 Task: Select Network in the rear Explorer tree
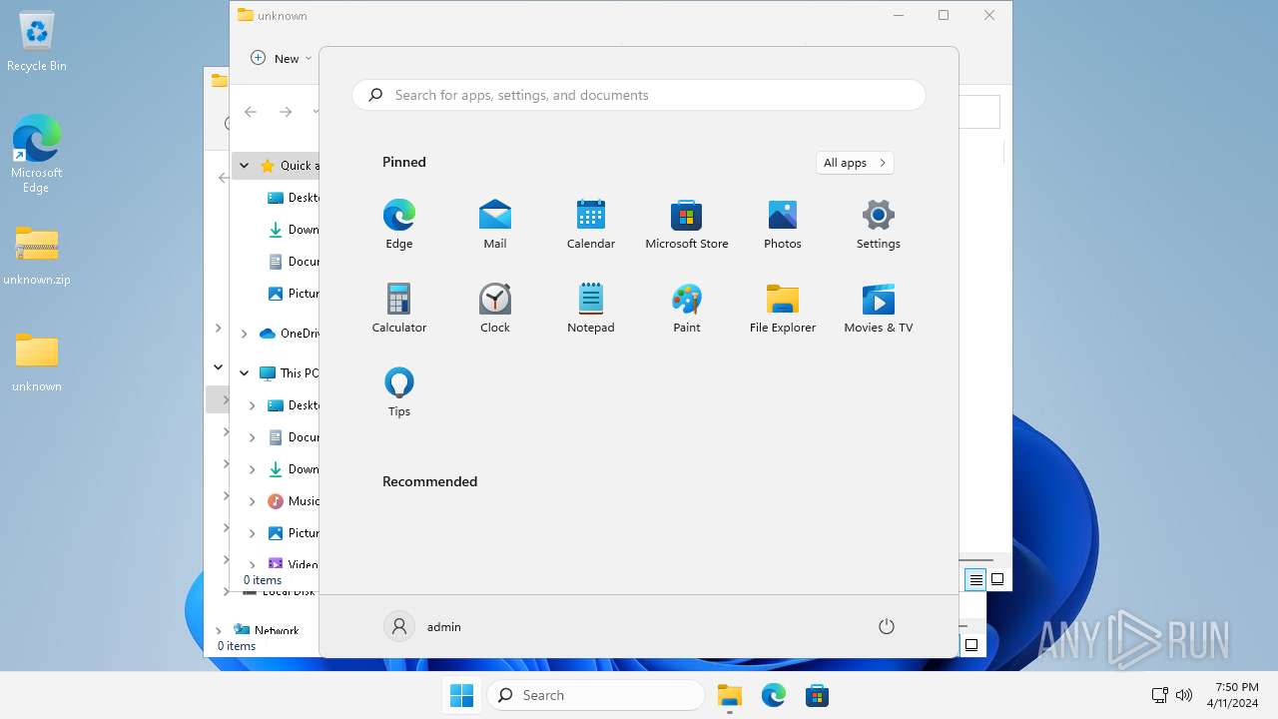(x=266, y=630)
